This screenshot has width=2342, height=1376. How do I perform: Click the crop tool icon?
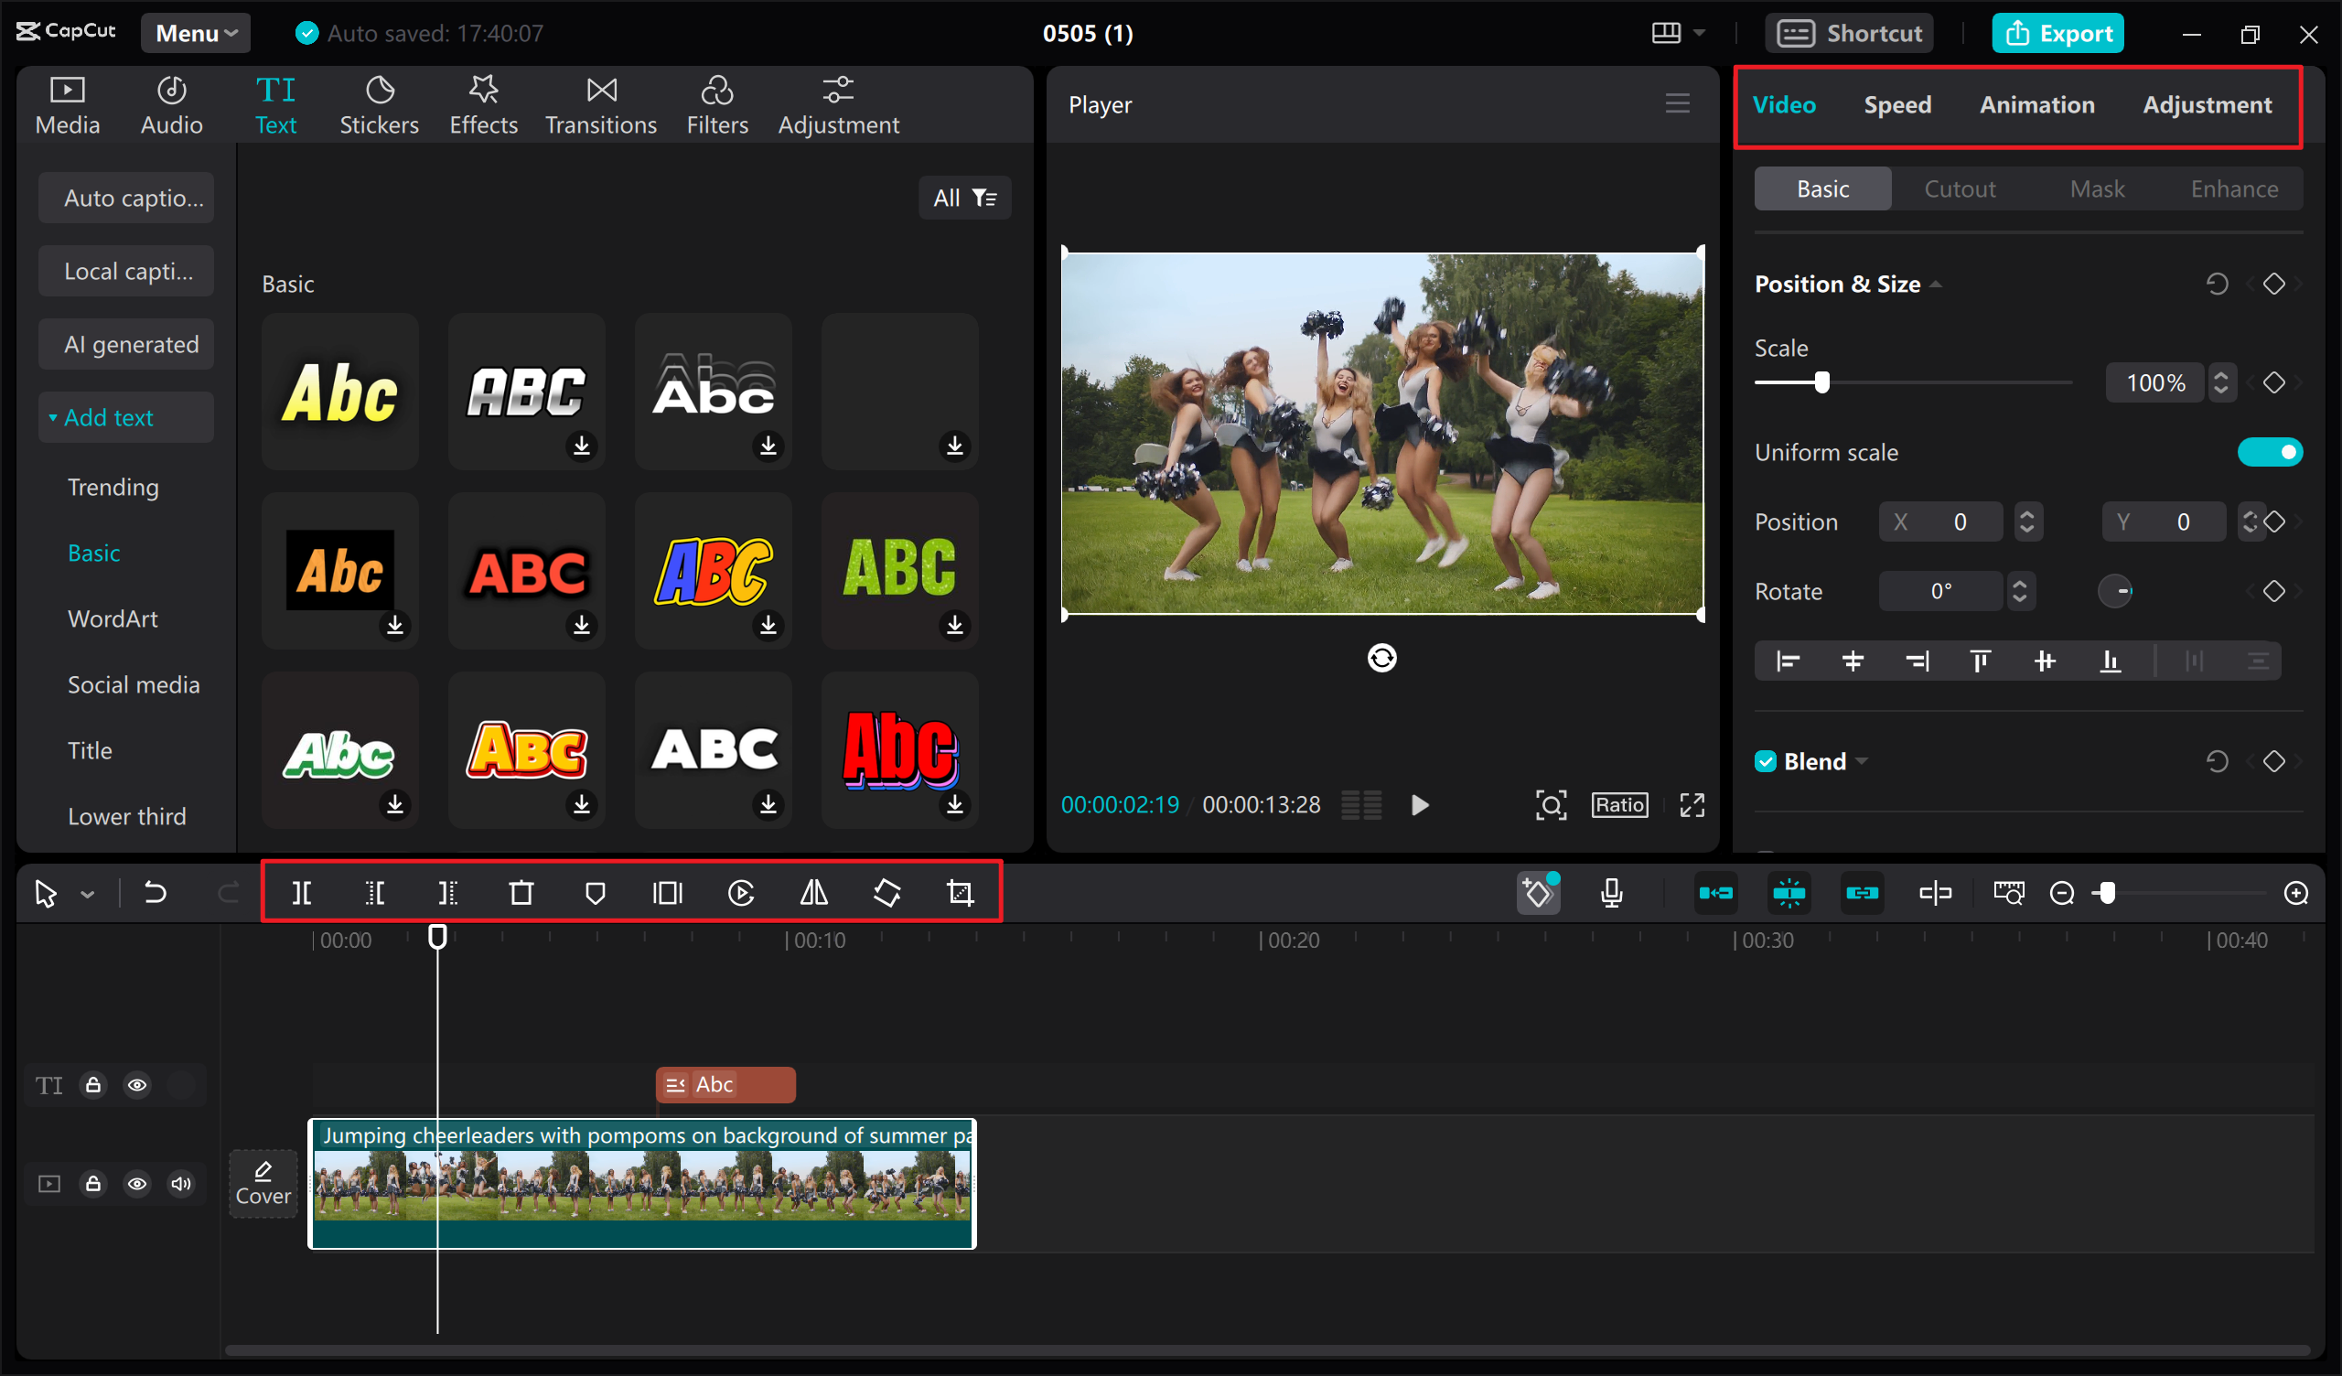point(963,893)
